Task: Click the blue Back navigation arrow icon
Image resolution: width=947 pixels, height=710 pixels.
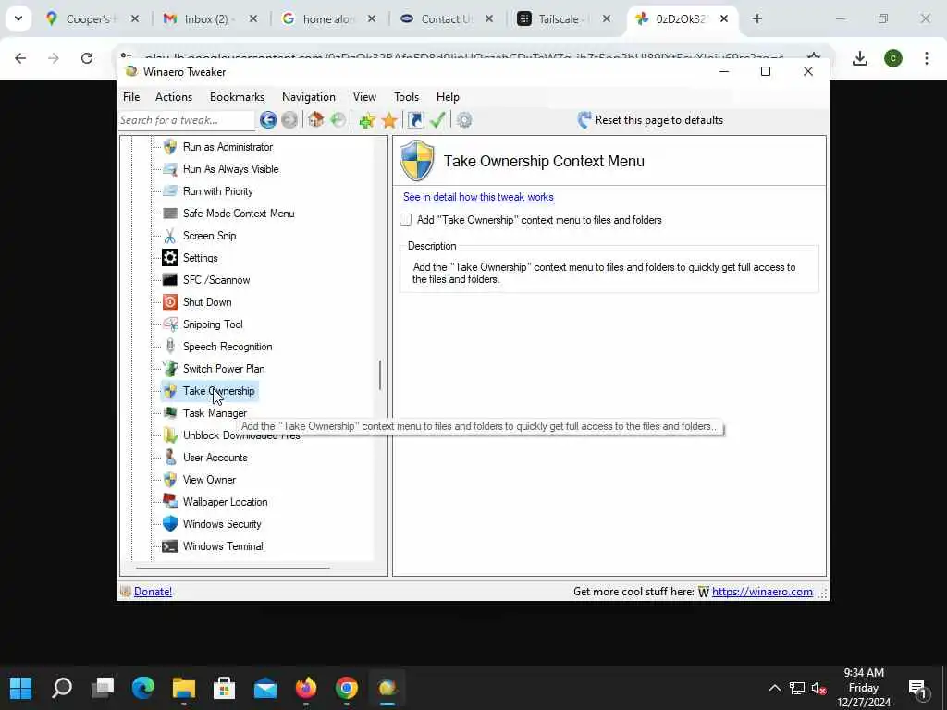Action: [x=267, y=120]
